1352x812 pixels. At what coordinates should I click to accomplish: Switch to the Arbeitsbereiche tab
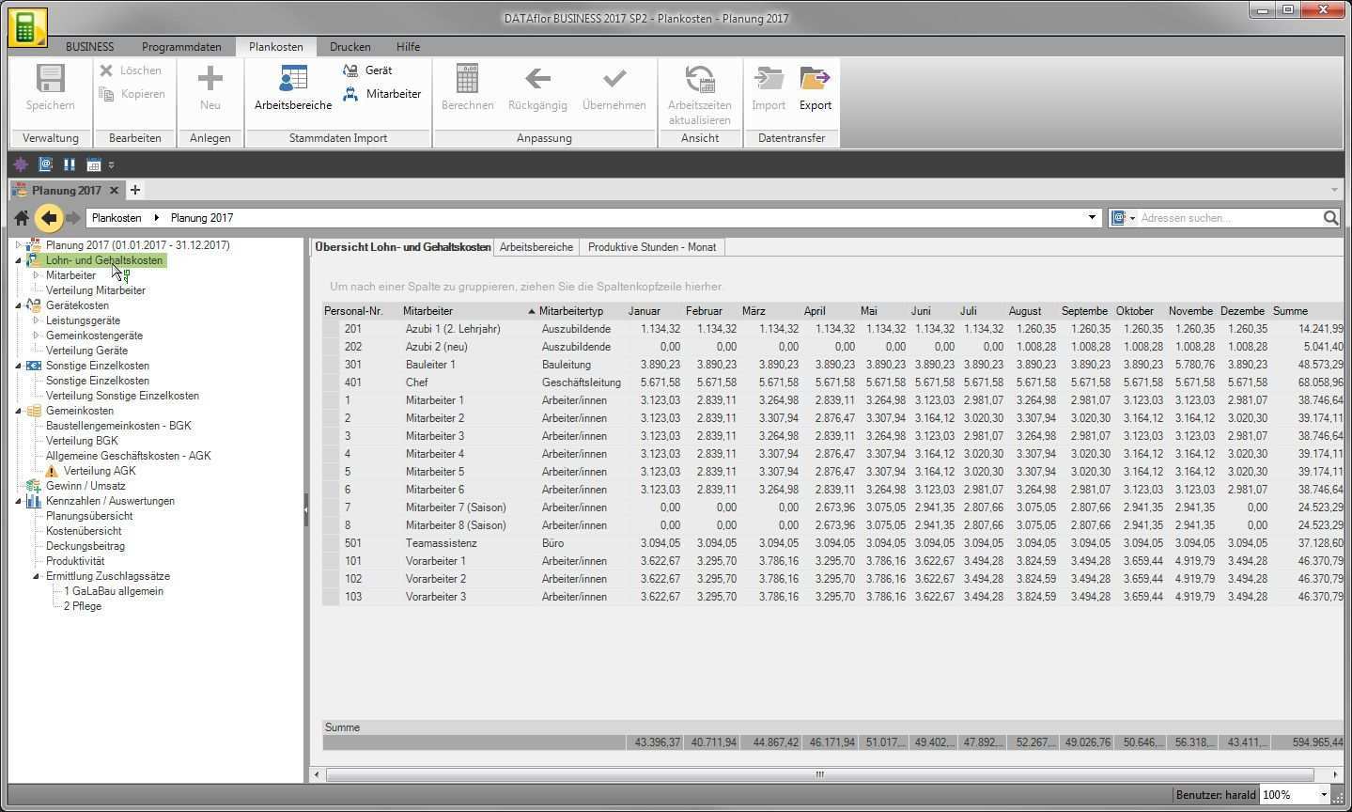pyautogui.click(x=536, y=247)
